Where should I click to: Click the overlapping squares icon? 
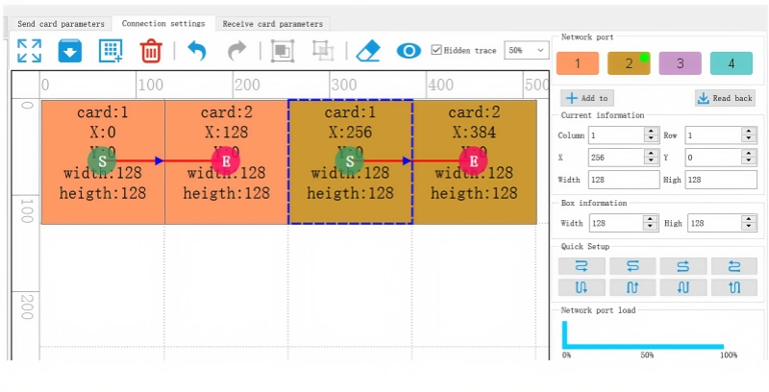click(x=323, y=51)
